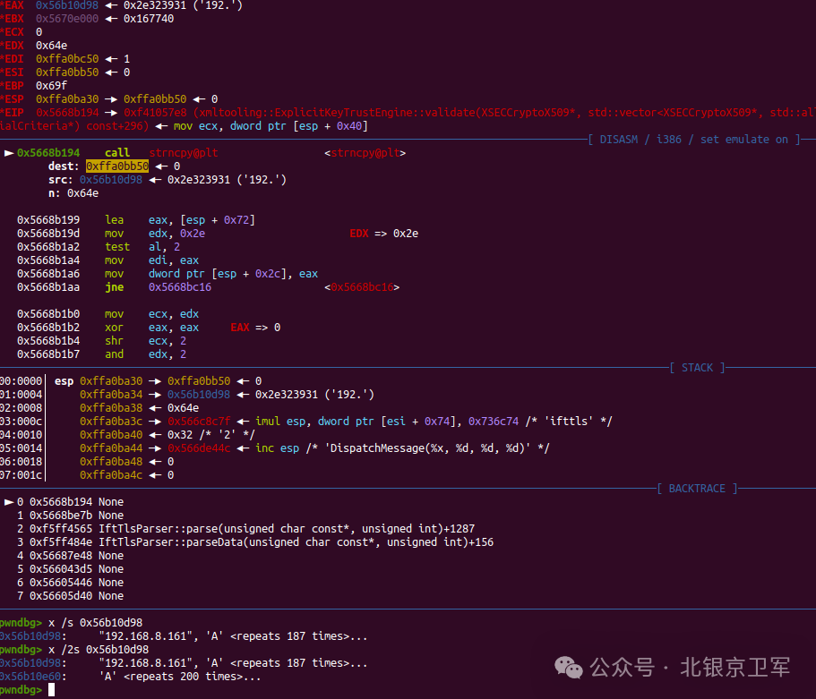The width and height of the screenshot is (816, 699).
Task: Select backtrace frame 0 address 0x5668b194
Action: [x=61, y=502]
